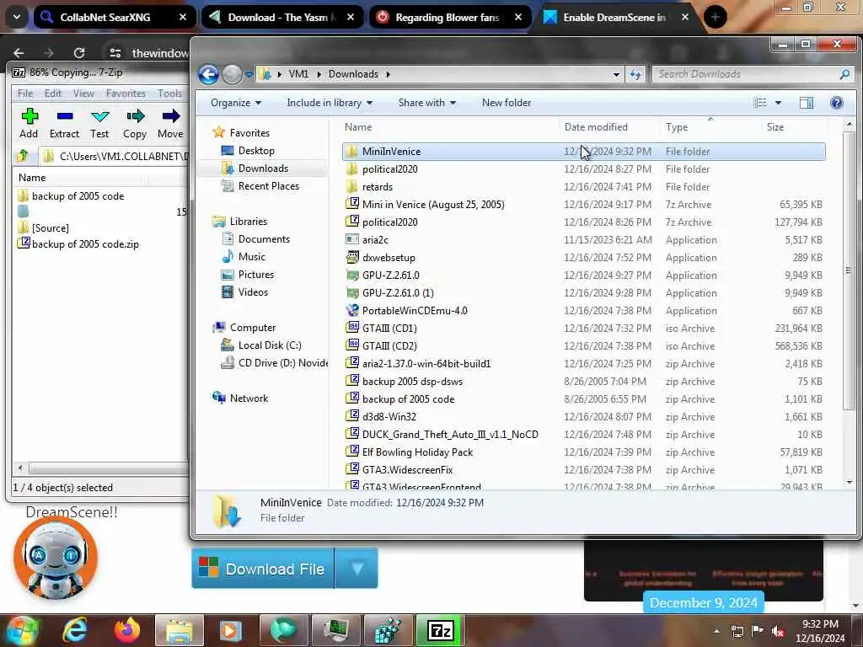Select Desktop in Favorites
The width and height of the screenshot is (863, 647).
tap(256, 151)
